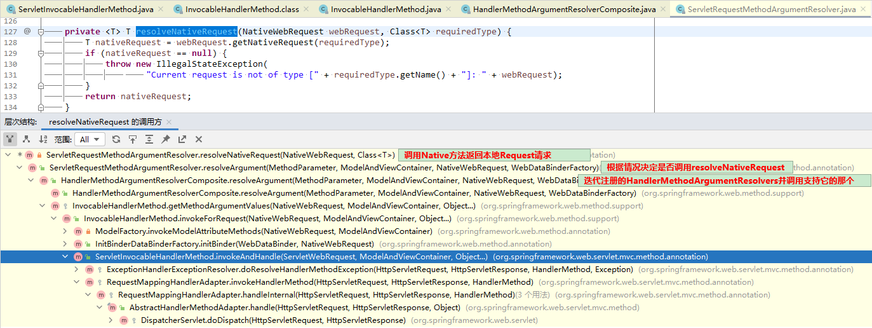Expand the ExceptionHandlerExceptionResolver.doResolveHandlerMethodException node
The height and width of the screenshot is (328, 872).
point(76,270)
